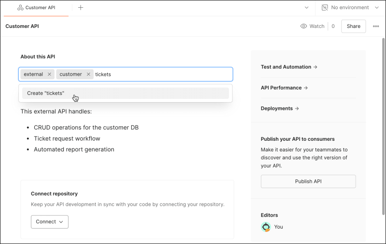The width and height of the screenshot is (386, 244).
Task: Open Deployments link
Action: pyautogui.click(x=280, y=108)
